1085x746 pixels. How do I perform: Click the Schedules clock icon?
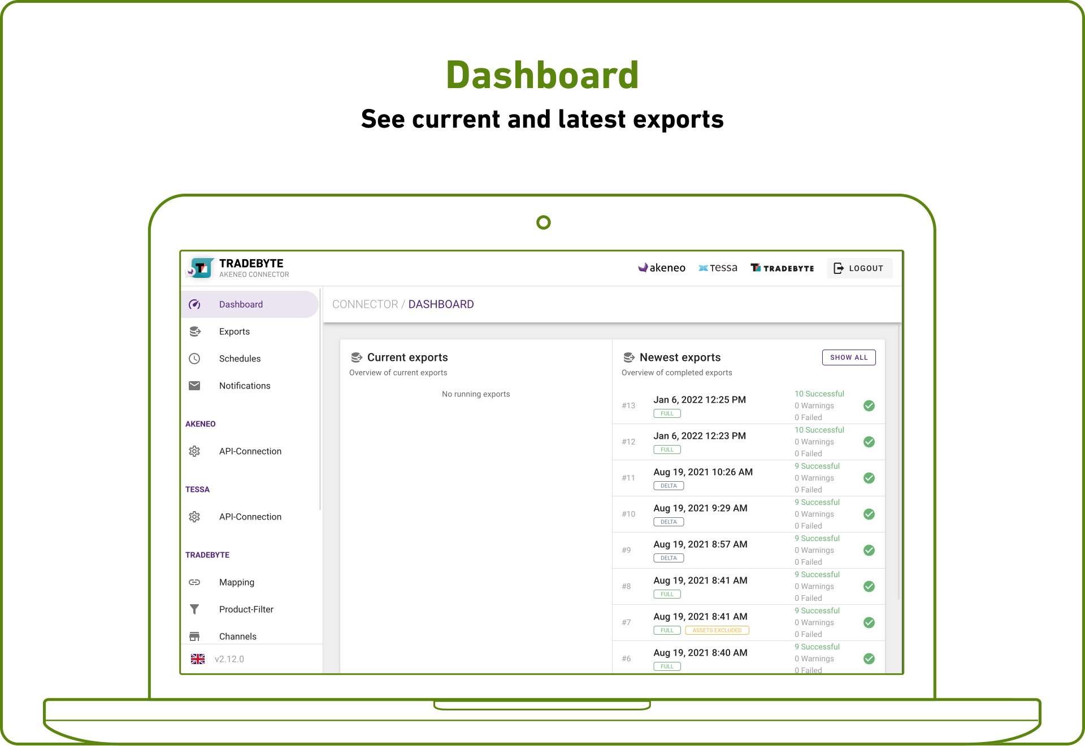click(x=194, y=359)
